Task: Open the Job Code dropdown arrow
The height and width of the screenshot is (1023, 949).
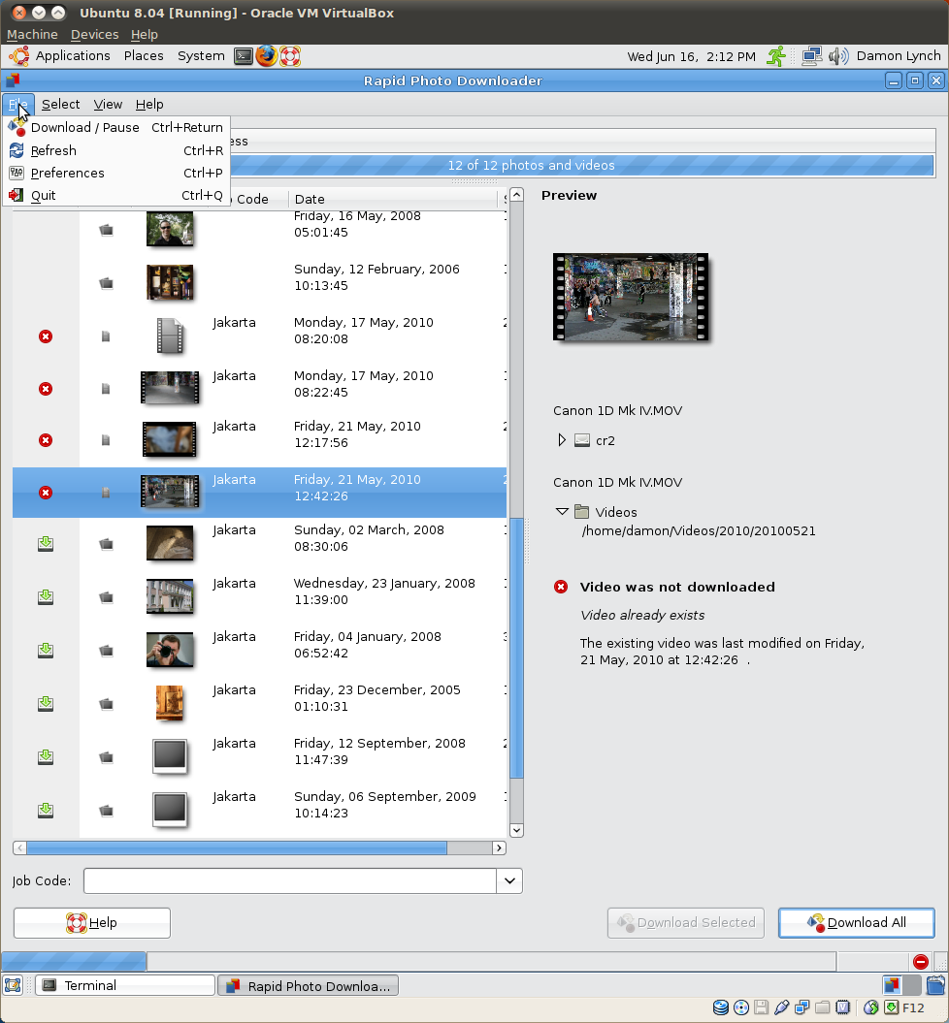Action: point(509,880)
